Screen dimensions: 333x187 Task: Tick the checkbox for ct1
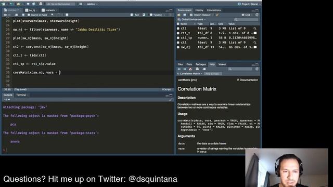(178, 28)
